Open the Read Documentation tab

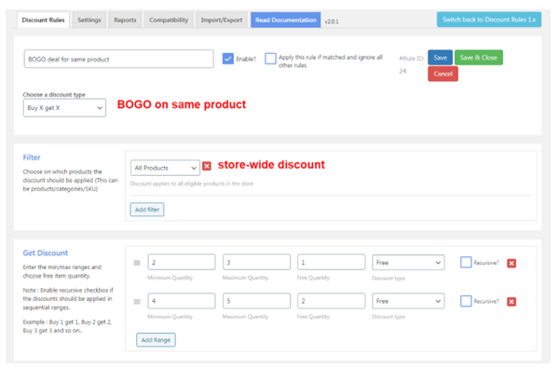(x=286, y=20)
